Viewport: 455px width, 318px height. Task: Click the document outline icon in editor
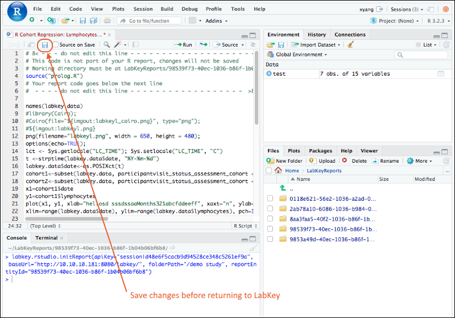(253, 44)
